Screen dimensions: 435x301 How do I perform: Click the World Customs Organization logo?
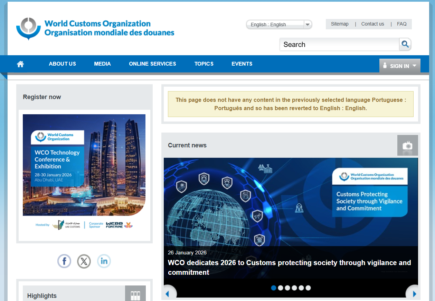tap(95, 28)
